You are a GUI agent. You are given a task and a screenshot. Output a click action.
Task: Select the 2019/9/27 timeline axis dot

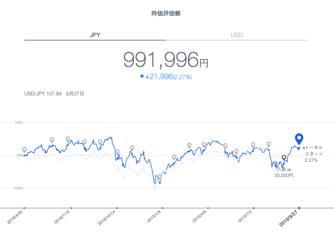pyautogui.click(x=299, y=208)
